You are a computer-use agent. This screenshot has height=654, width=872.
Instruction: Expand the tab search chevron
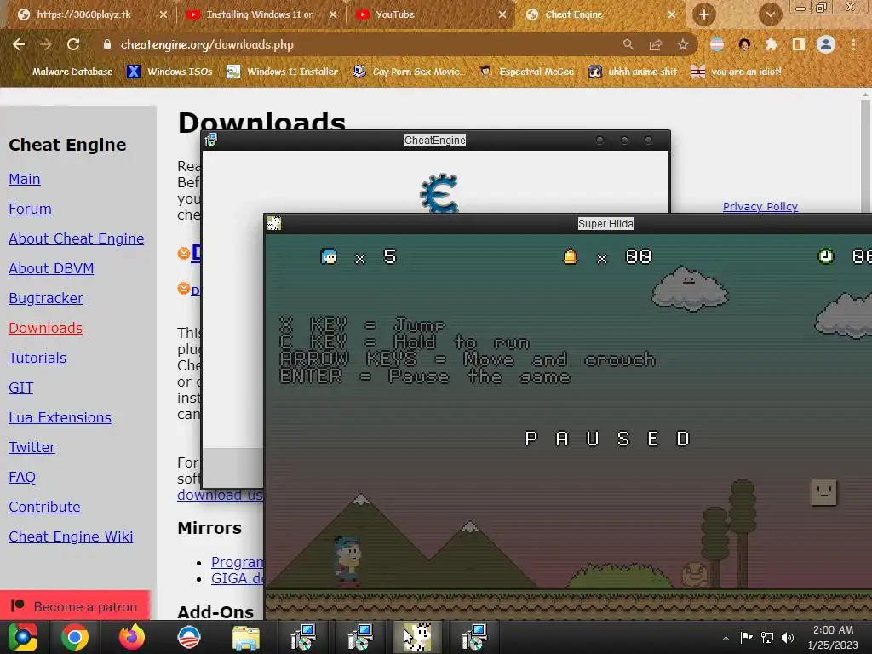(770, 14)
